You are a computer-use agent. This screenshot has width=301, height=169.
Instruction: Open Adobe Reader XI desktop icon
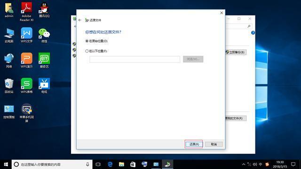[x=26, y=12]
